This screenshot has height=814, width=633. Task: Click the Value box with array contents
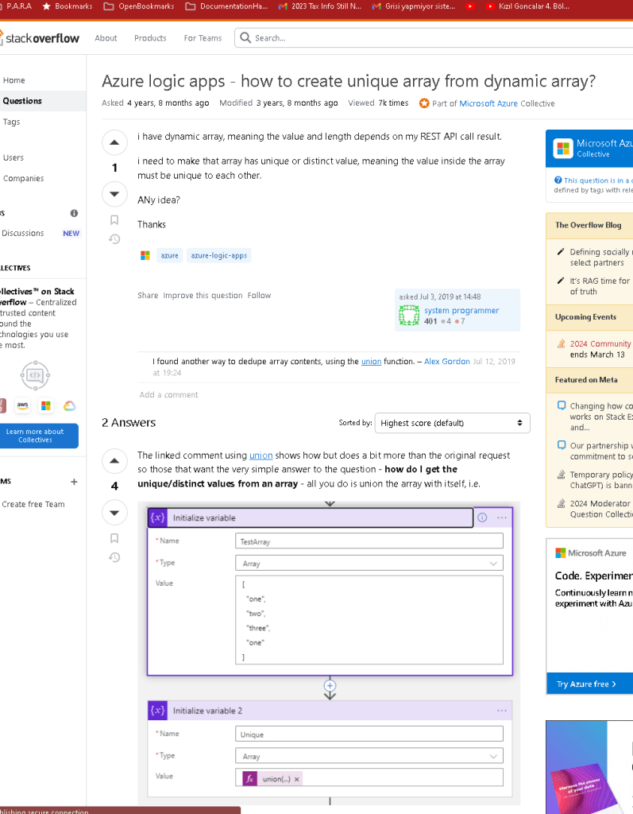369,620
